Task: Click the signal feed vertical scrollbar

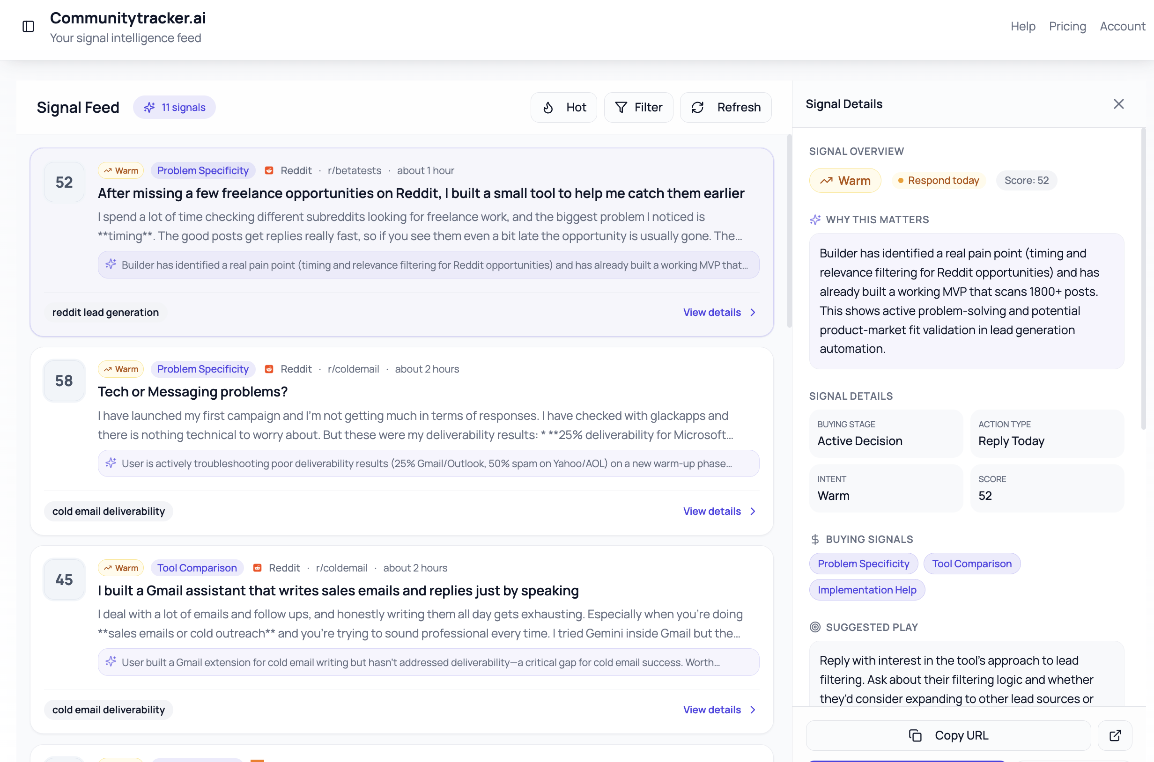Action: 789,231
